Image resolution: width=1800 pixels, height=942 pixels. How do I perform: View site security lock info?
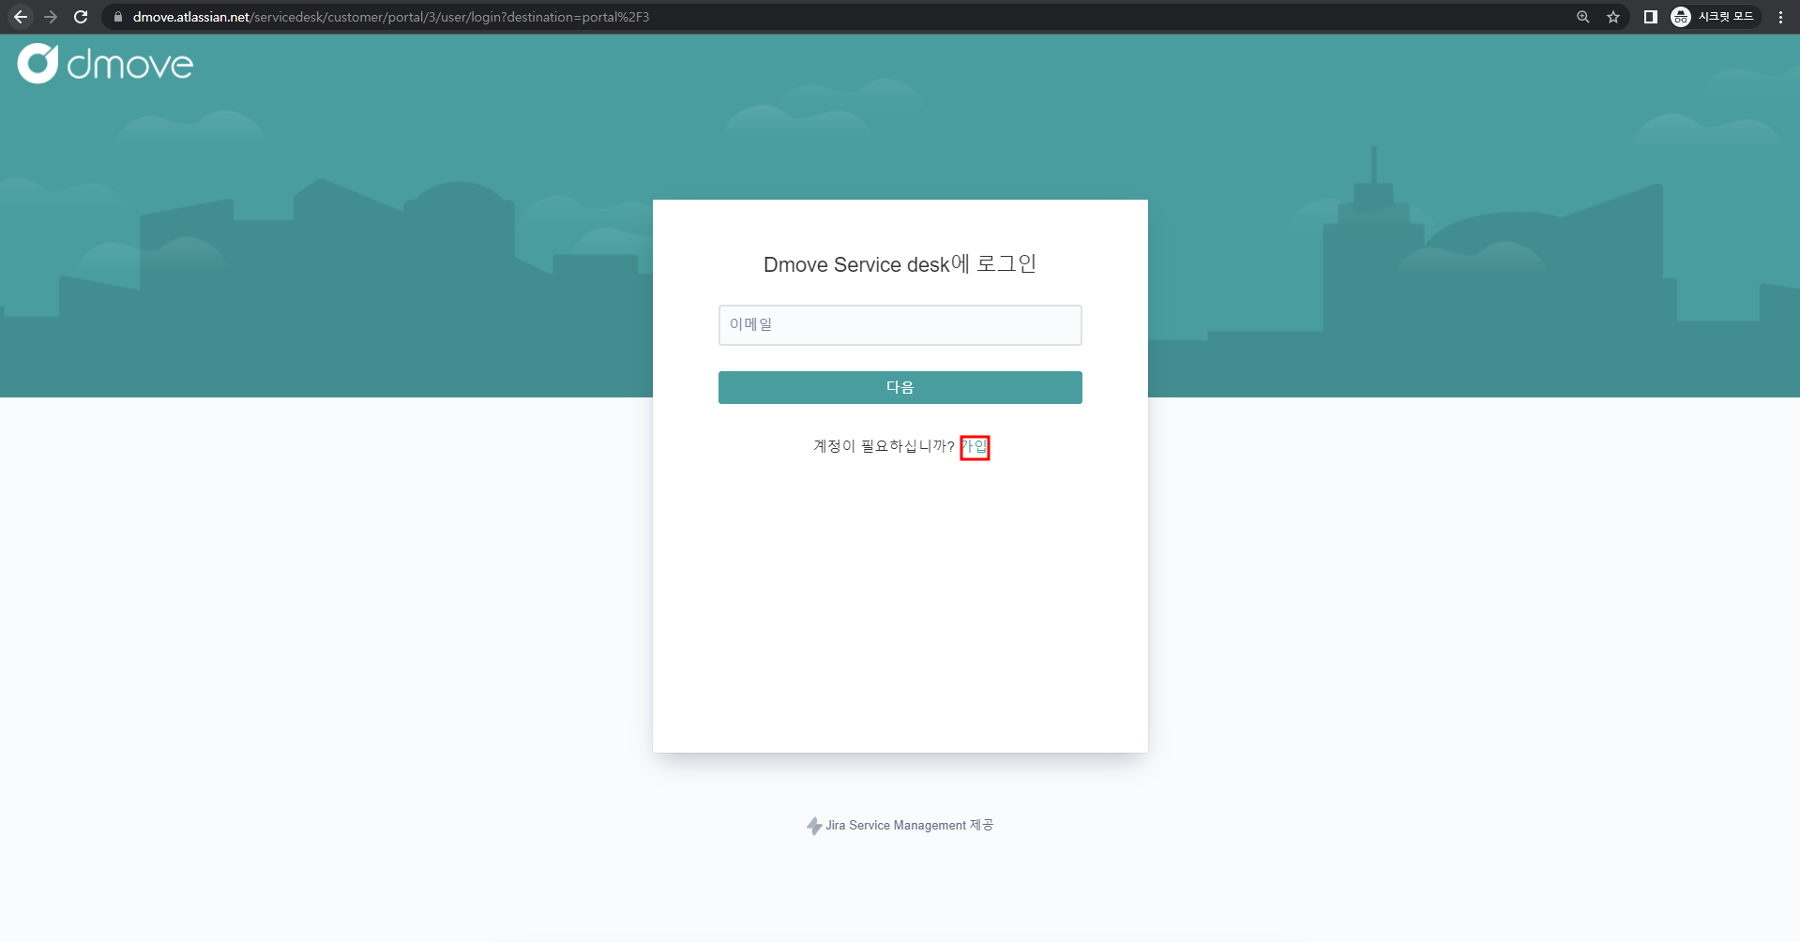[x=118, y=17]
